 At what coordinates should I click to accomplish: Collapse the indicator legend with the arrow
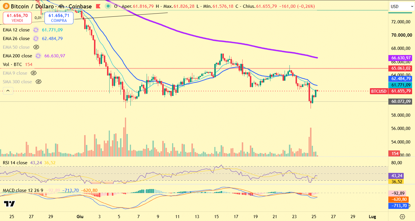[x=8, y=91]
